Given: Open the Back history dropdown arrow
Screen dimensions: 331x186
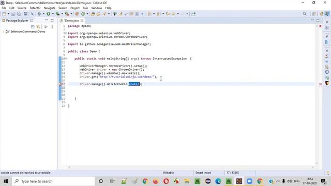Looking at the screenshot, I should [178, 14].
